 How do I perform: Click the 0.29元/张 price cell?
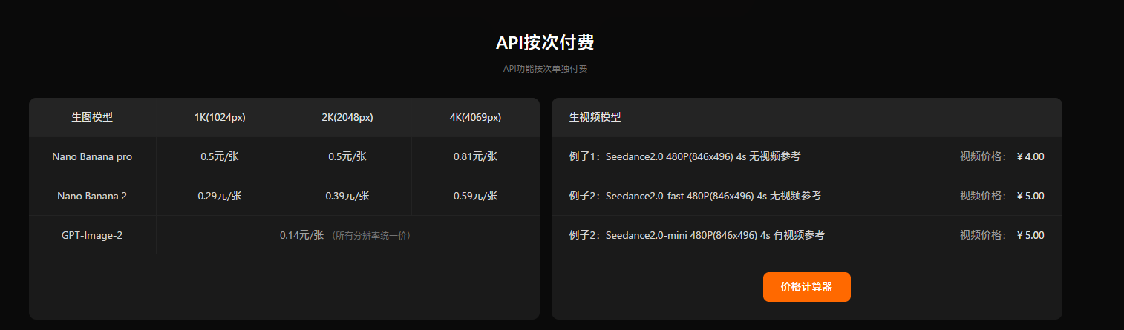(x=220, y=196)
